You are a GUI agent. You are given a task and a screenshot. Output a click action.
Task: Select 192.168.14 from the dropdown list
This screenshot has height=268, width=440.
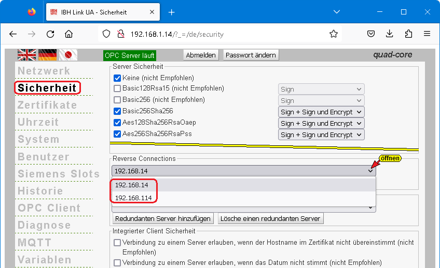243,185
